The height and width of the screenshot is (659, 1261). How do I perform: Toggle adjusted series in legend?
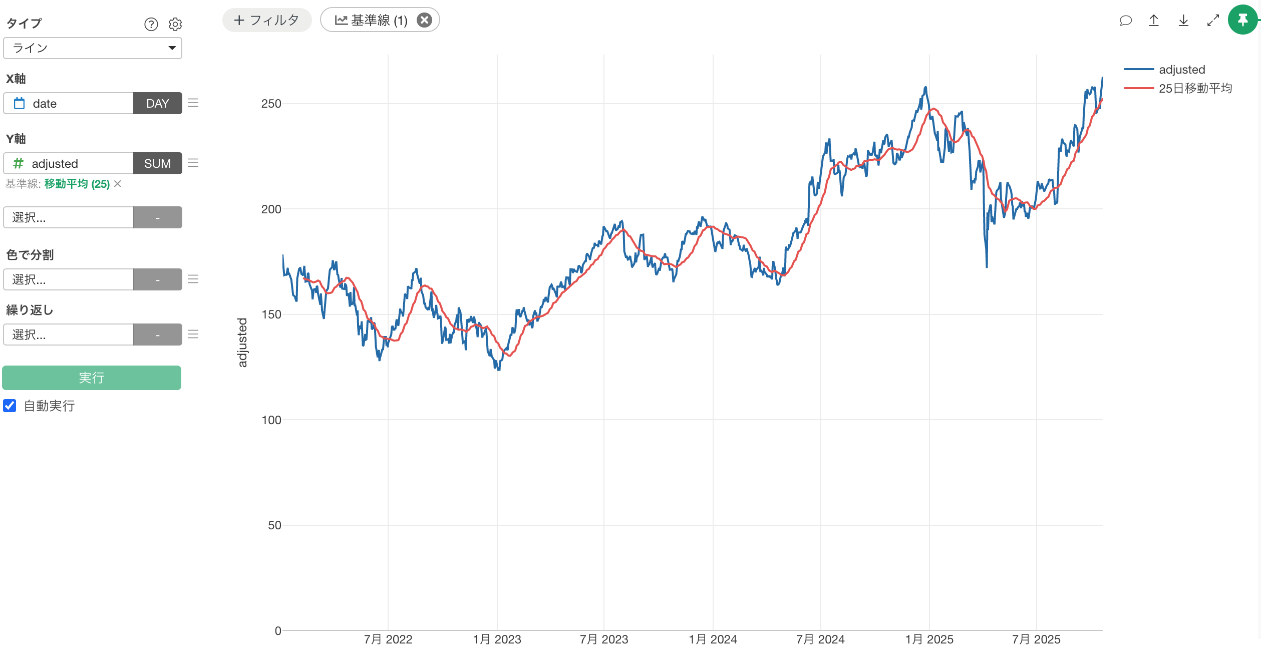pyautogui.click(x=1181, y=70)
